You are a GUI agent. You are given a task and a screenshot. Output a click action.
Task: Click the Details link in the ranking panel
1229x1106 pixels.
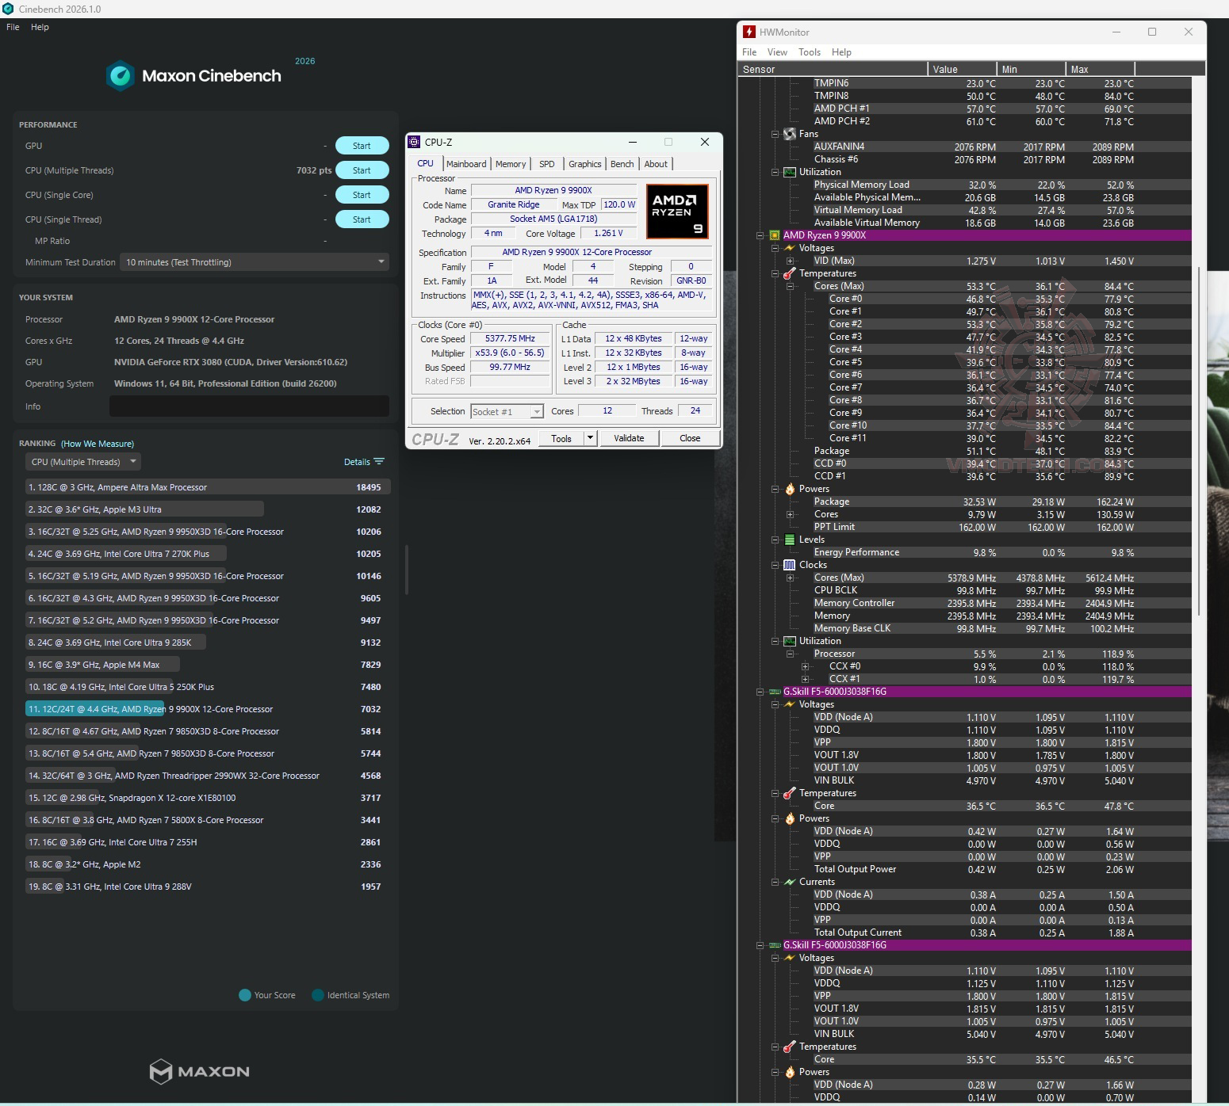click(357, 462)
